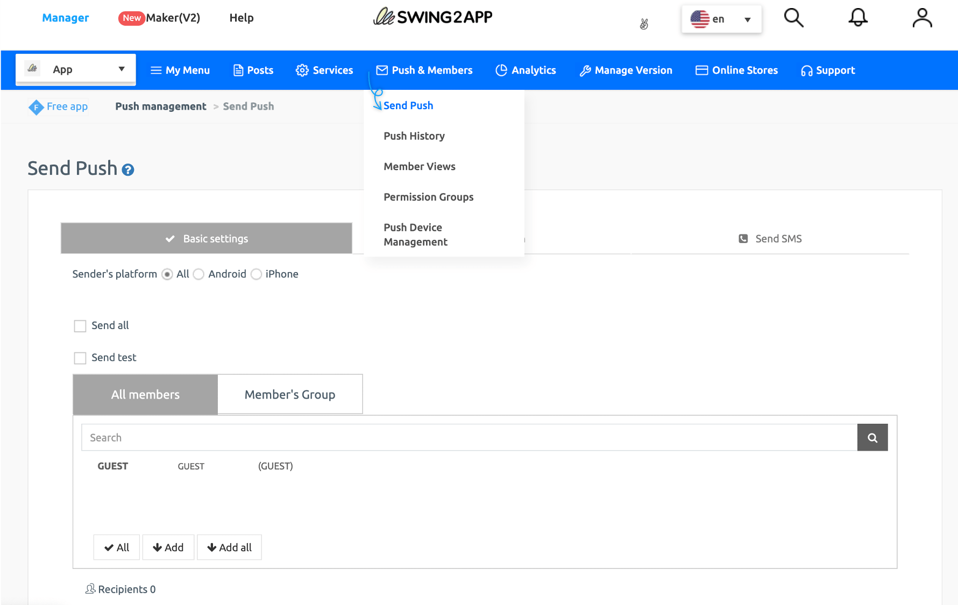The image size is (958, 605).
Task: Tick the Send test checkbox
Action: click(x=80, y=358)
